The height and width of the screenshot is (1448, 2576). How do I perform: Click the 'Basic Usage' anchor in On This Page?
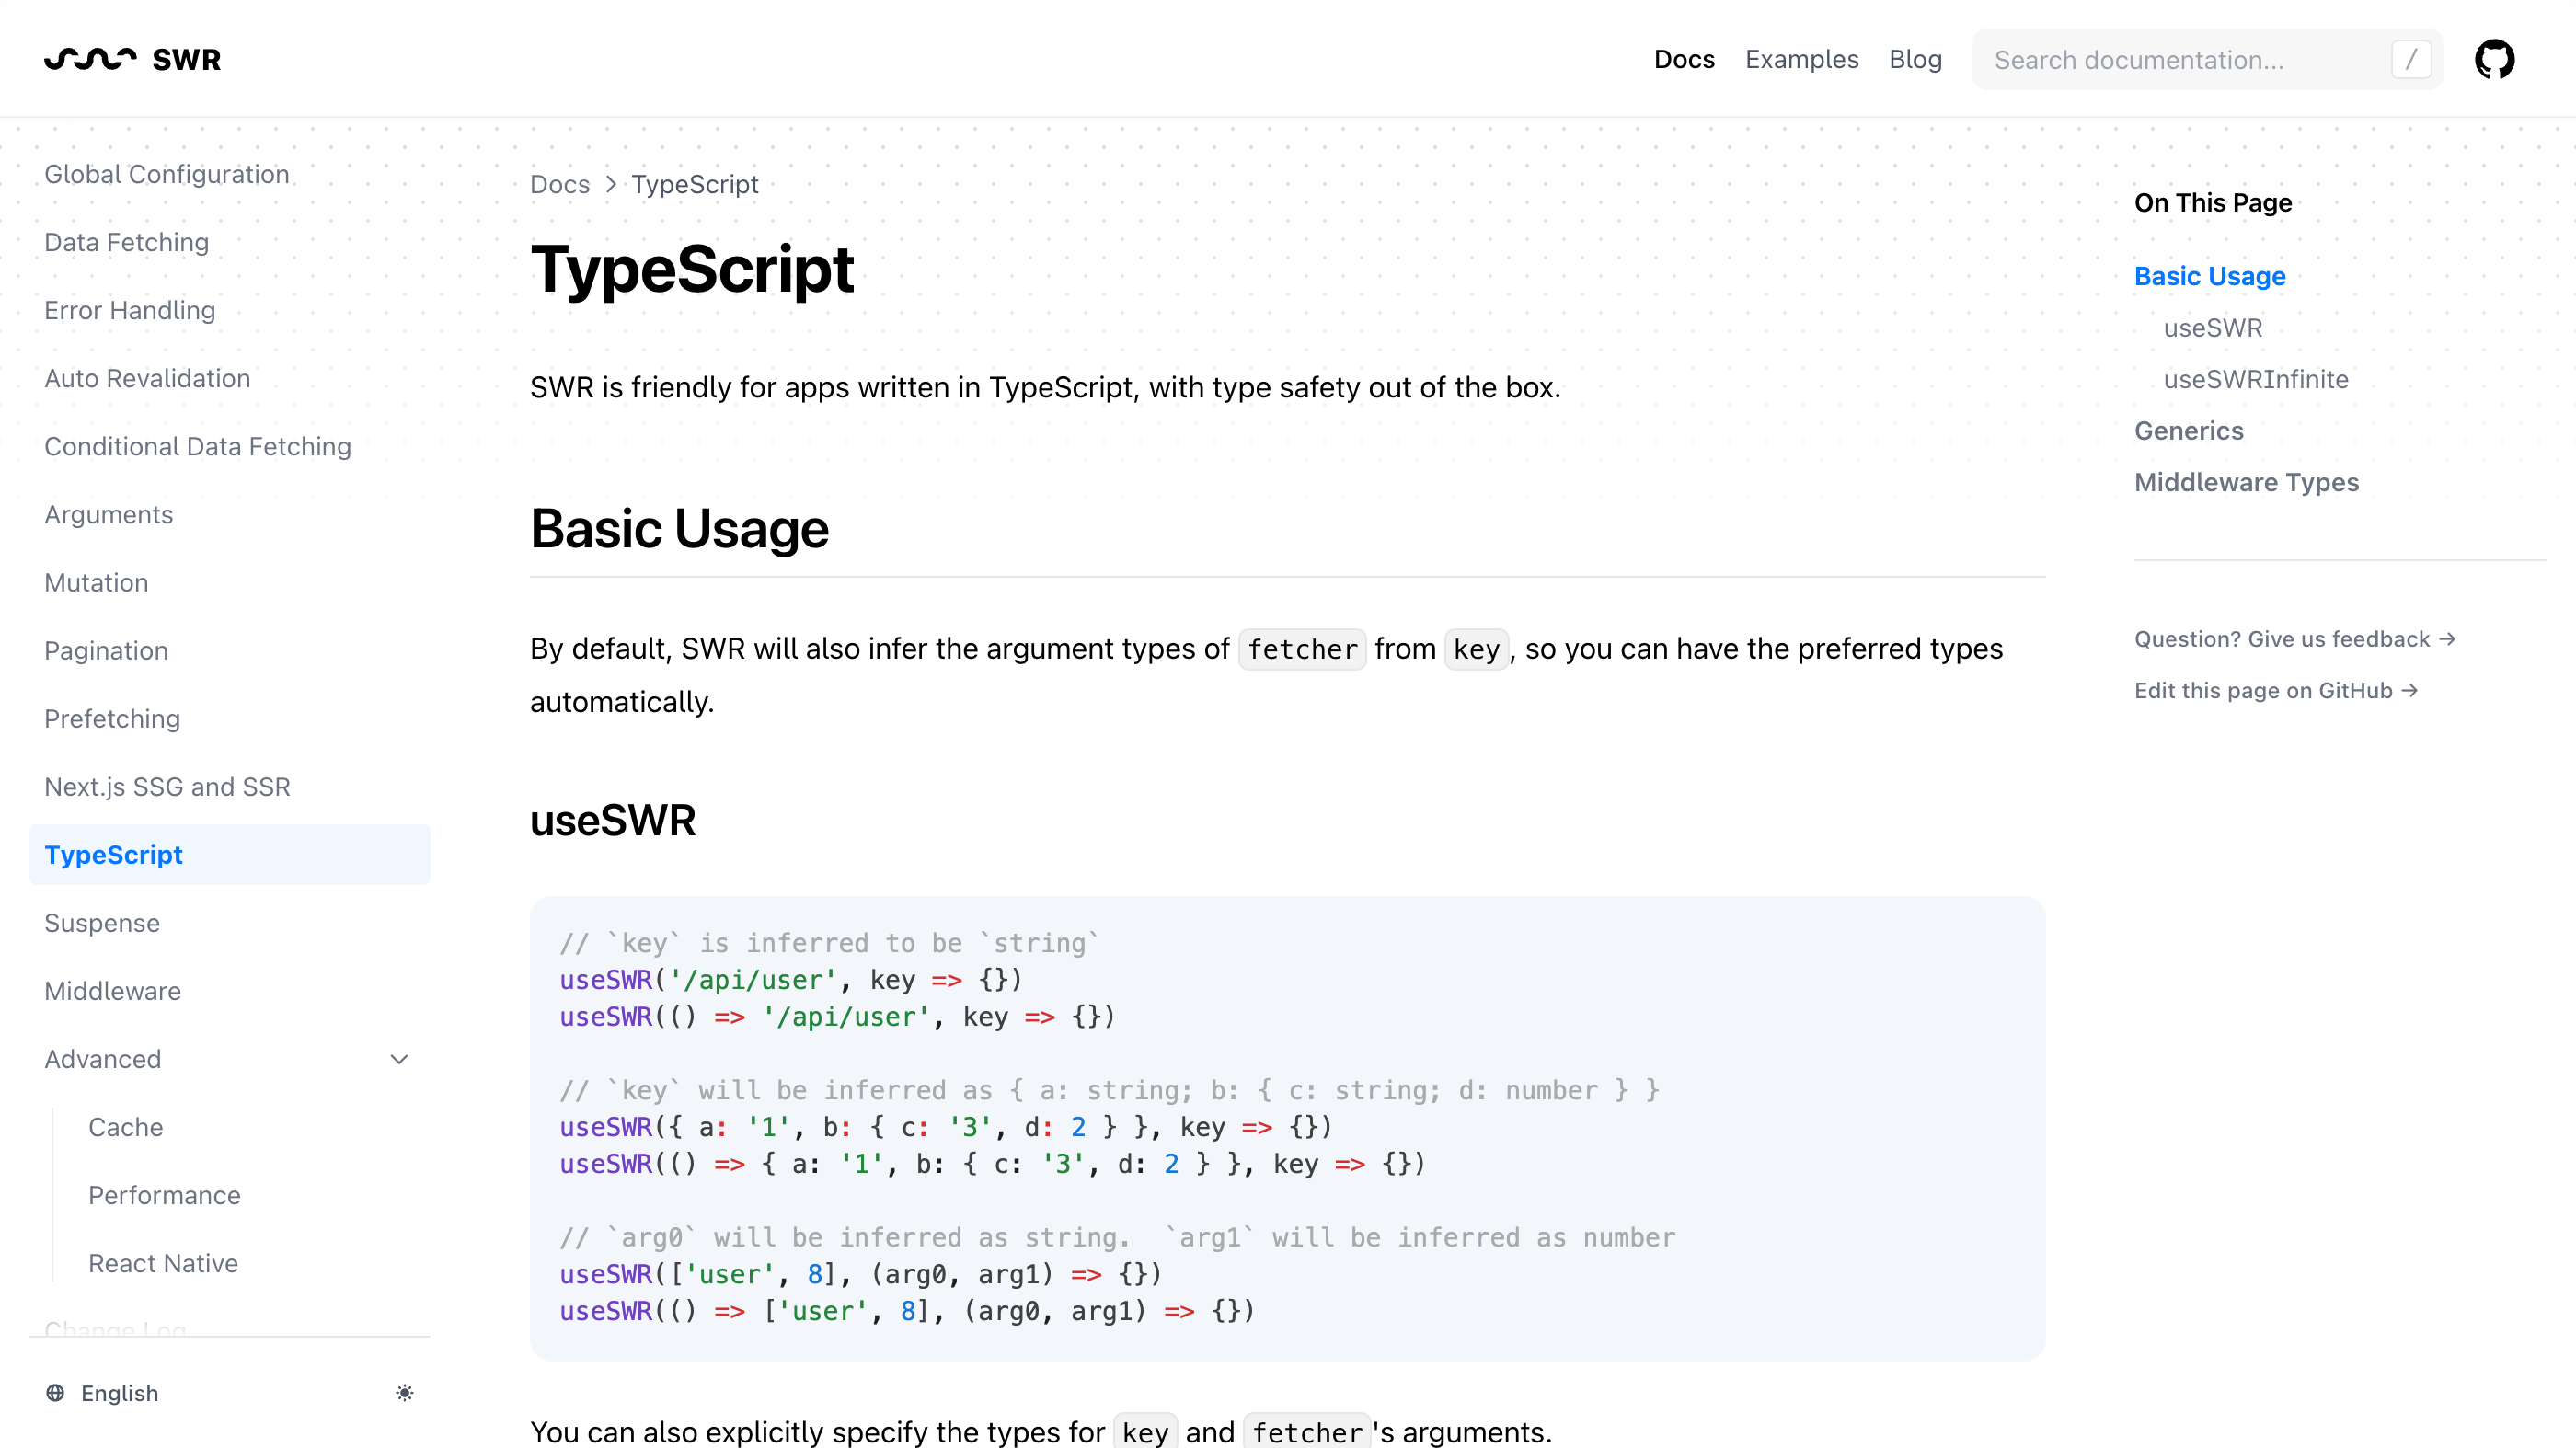(2210, 276)
